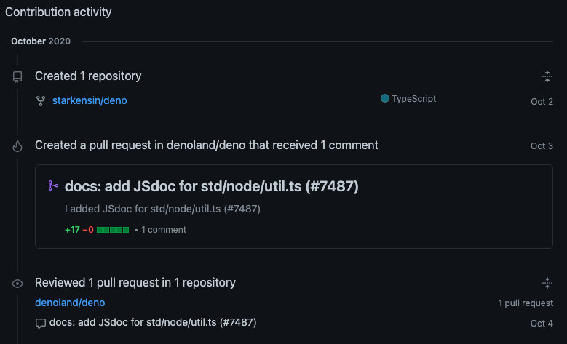
Task: Click the October 2020 month heading
Action: (41, 41)
